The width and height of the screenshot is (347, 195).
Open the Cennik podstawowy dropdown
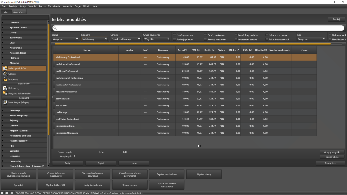point(125,39)
